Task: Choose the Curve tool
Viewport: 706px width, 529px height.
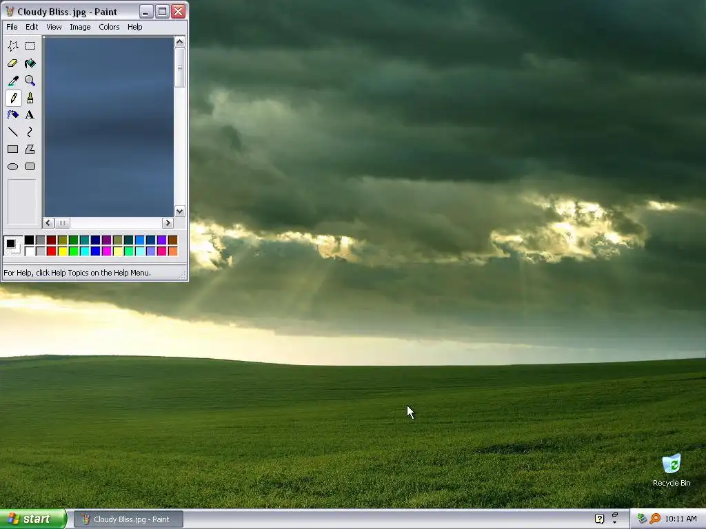Action: [x=30, y=132]
